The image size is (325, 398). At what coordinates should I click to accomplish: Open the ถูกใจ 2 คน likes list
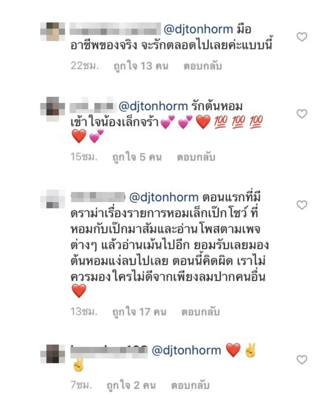[131, 386]
